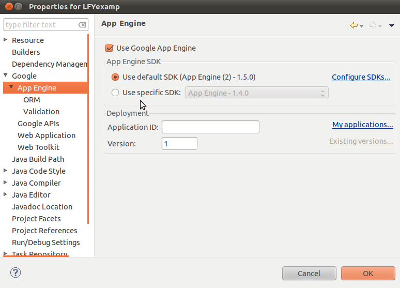Click the sidebar vertical scrollbar
Image resolution: width=400 pixels, height=288 pixels.
click(x=88, y=129)
